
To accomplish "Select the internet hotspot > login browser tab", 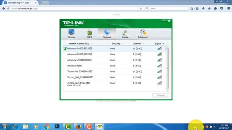I will click(20, 3).
